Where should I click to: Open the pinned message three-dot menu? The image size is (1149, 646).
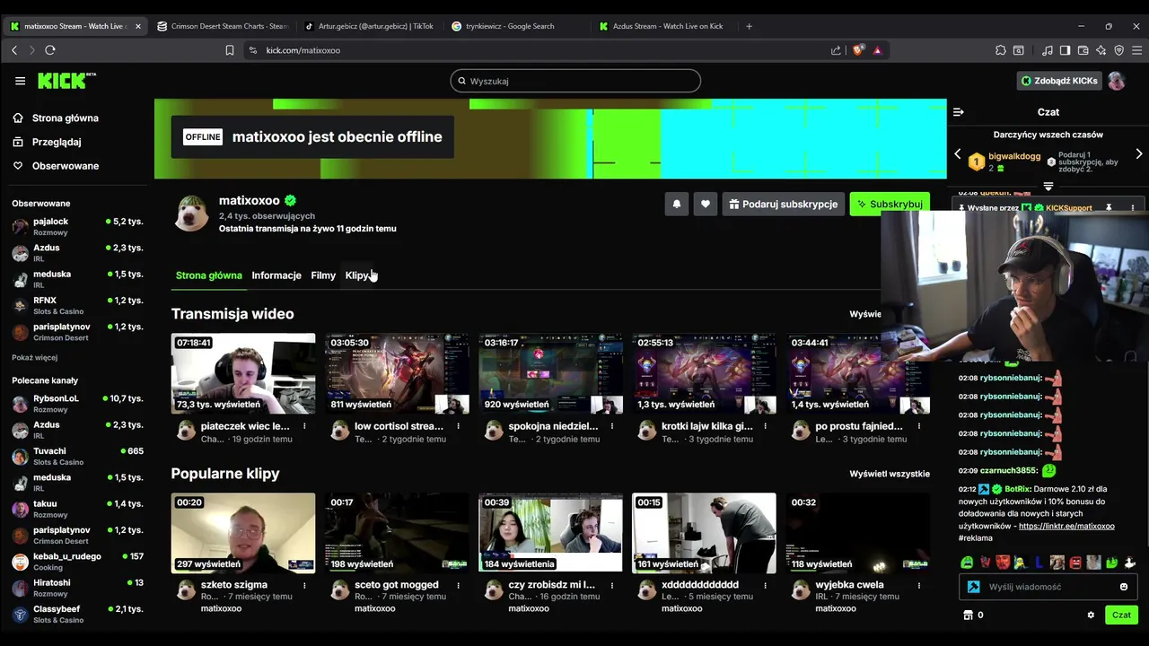1133,208
